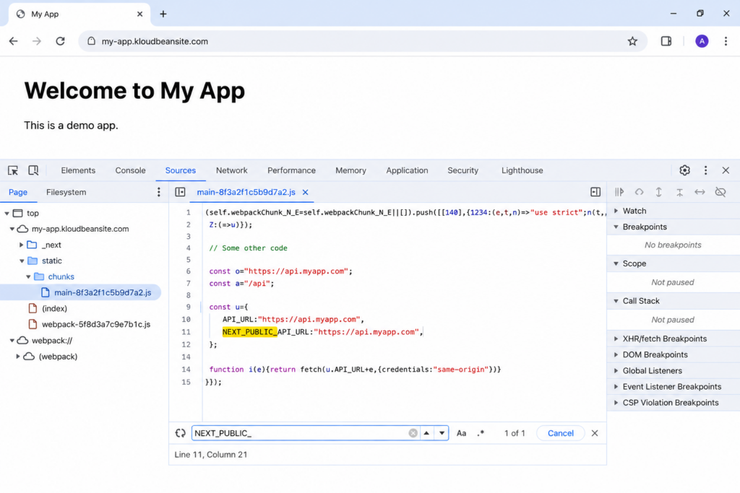Go to next search match
Viewport: 740px width, 493px height.
click(x=442, y=433)
